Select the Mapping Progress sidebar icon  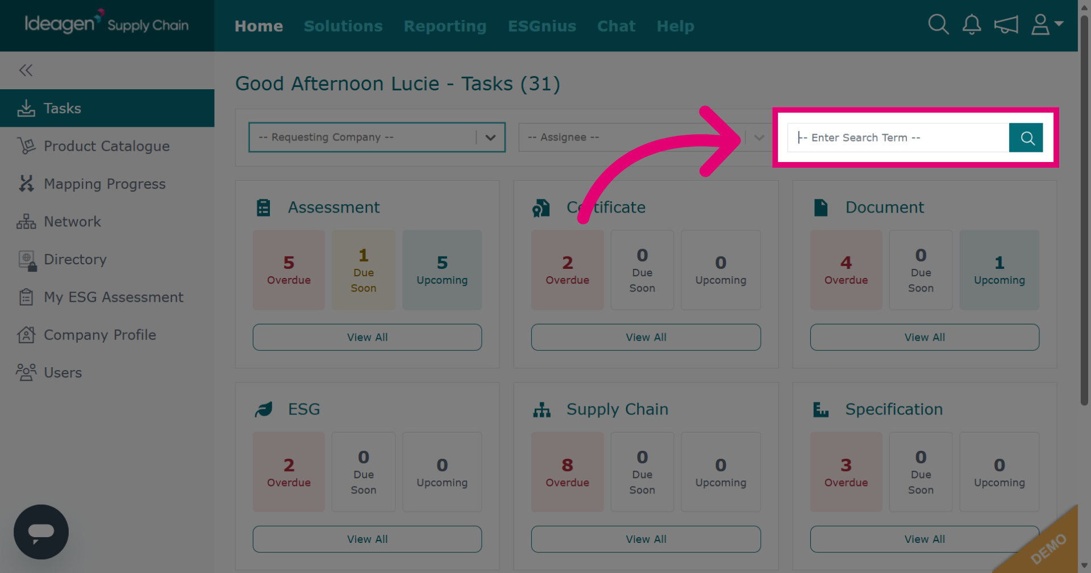pyautogui.click(x=26, y=184)
